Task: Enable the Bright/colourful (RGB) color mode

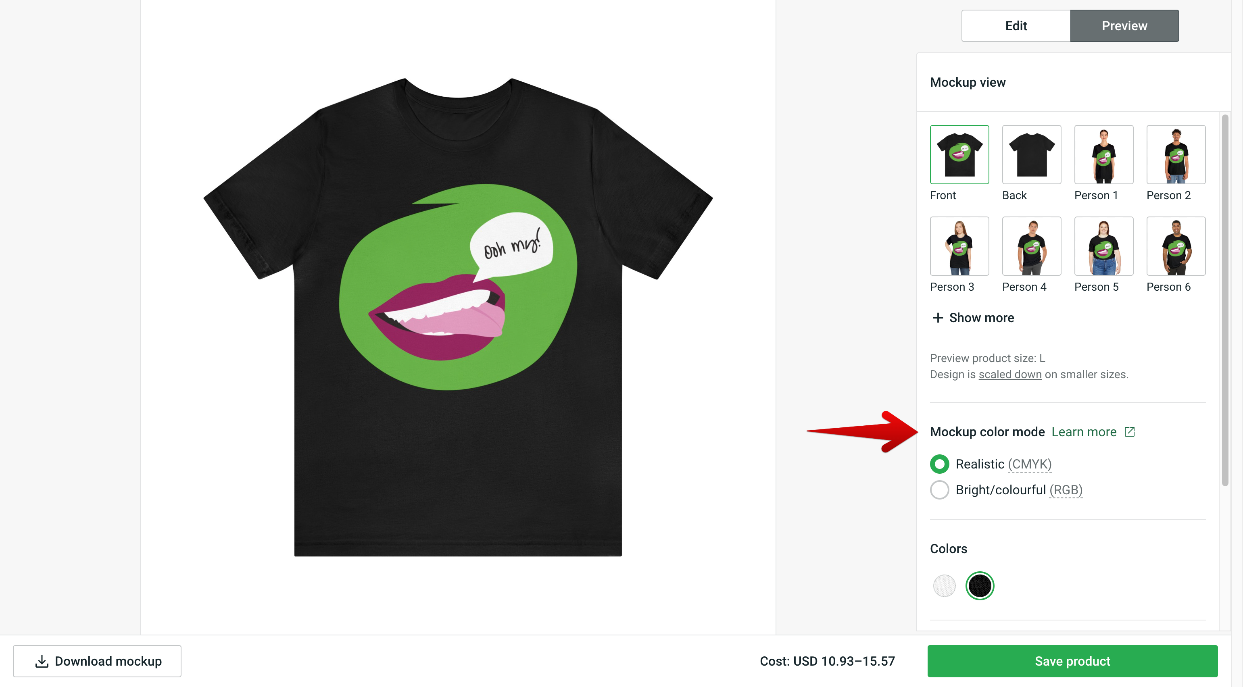Action: coord(939,490)
